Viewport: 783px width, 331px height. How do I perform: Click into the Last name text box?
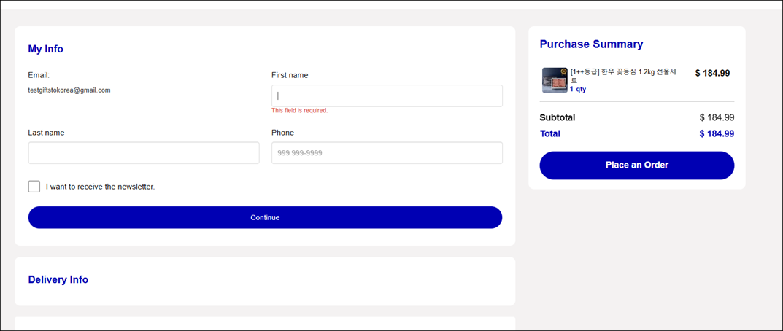(144, 153)
